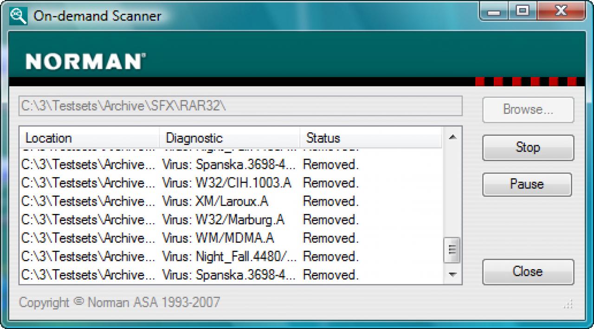Click the disabled Browse... button
The width and height of the screenshot is (594, 329).
pos(528,110)
